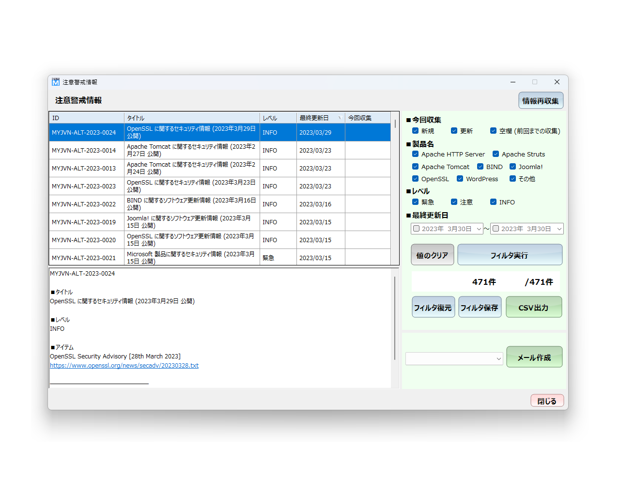Click the OpenSSL Security Advisory text line
The image size is (620, 496).
[x=115, y=356]
